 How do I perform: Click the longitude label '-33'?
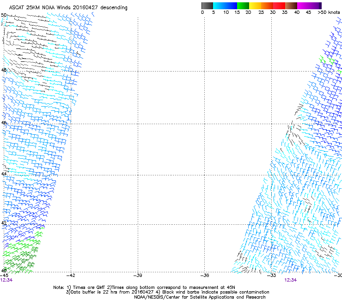(272, 276)
